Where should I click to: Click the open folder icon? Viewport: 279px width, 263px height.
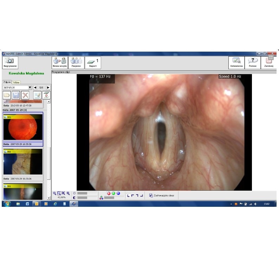click(7, 95)
